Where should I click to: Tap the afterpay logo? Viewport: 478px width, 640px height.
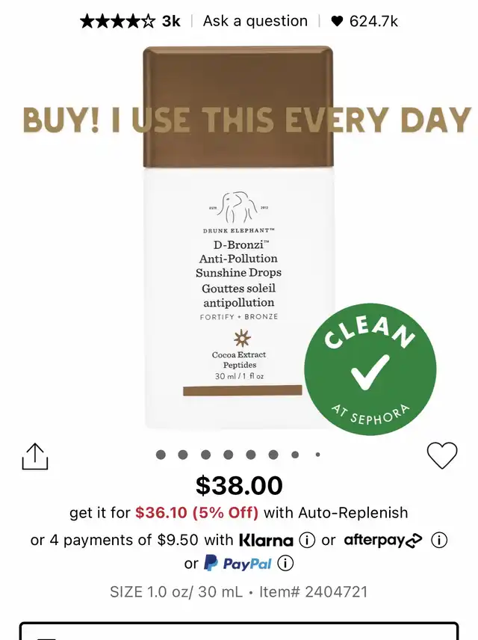pyautogui.click(x=383, y=541)
